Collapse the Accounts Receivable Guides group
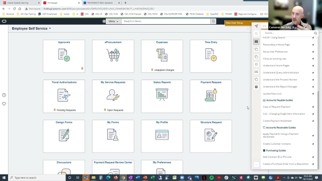322x181 pixels. click(279, 128)
